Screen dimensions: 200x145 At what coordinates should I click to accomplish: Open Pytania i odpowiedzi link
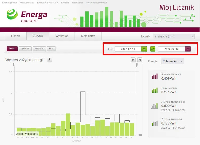point(96,3)
